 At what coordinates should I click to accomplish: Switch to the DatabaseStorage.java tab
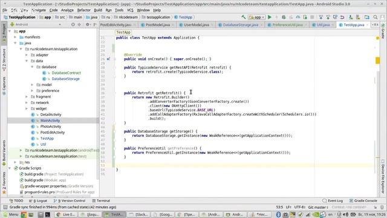point(241,25)
